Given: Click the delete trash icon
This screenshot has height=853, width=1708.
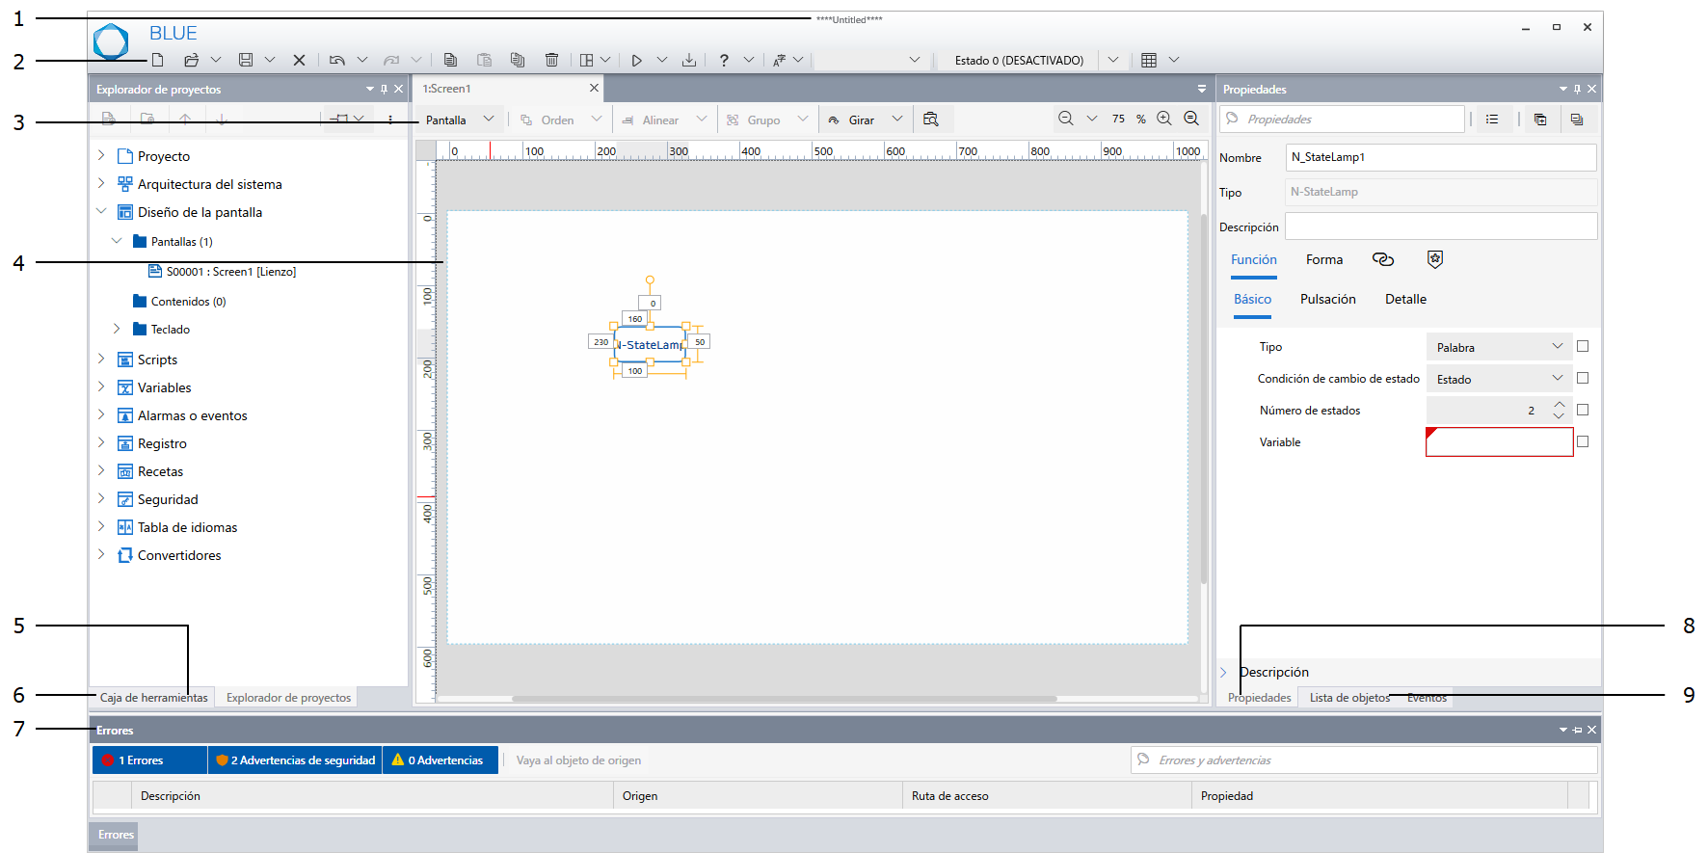Looking at the screenshot, I should 551,60.
